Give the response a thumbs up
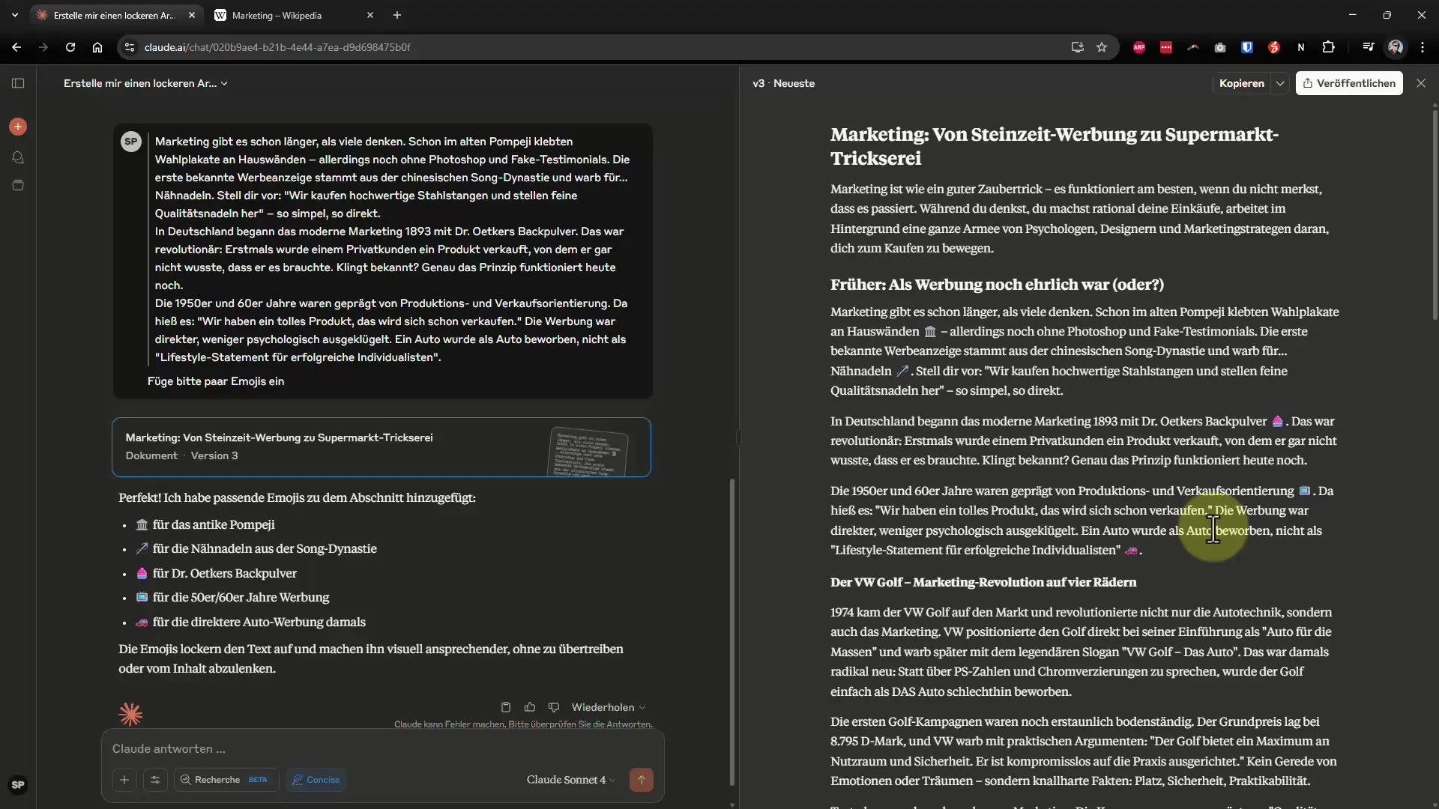Viewport: 1439px width, 809px height. tap(530, 707)
